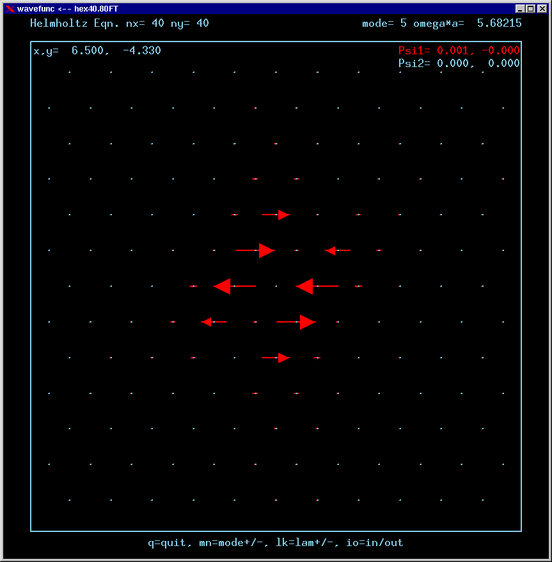Click the 'wavefunc <-- hex40.80FT' title text
Viewport: 552px width, 562px height.
pos(67,8)
